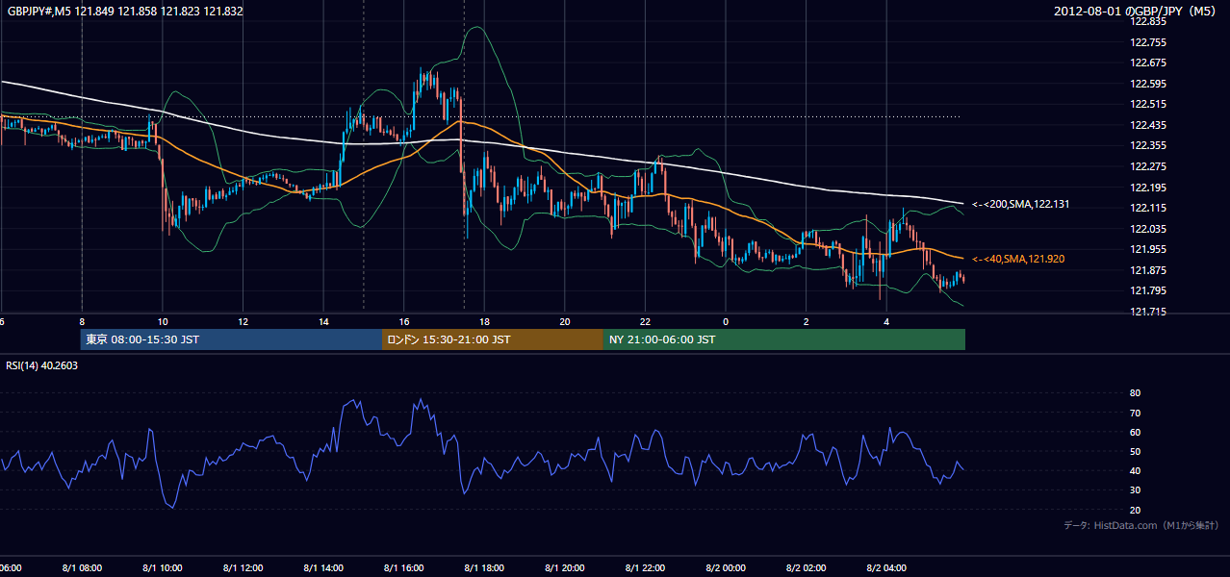
Task: Click the 8/1 08:00 bottom date label
Action: pyautogui.click(x=82, y=568)
